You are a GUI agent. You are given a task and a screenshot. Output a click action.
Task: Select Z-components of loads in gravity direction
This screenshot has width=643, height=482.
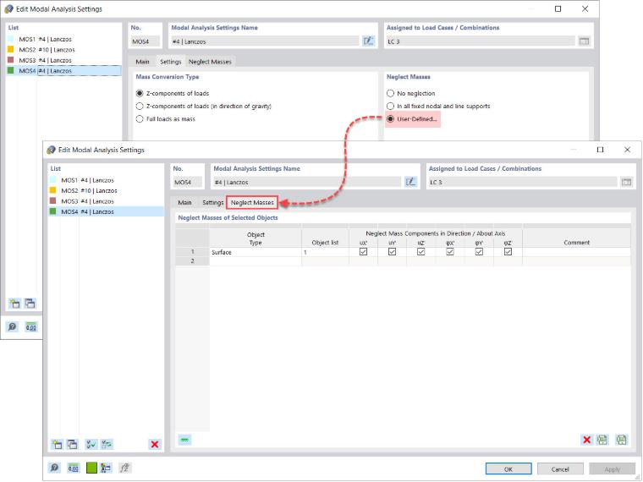[x=140, y=107]
